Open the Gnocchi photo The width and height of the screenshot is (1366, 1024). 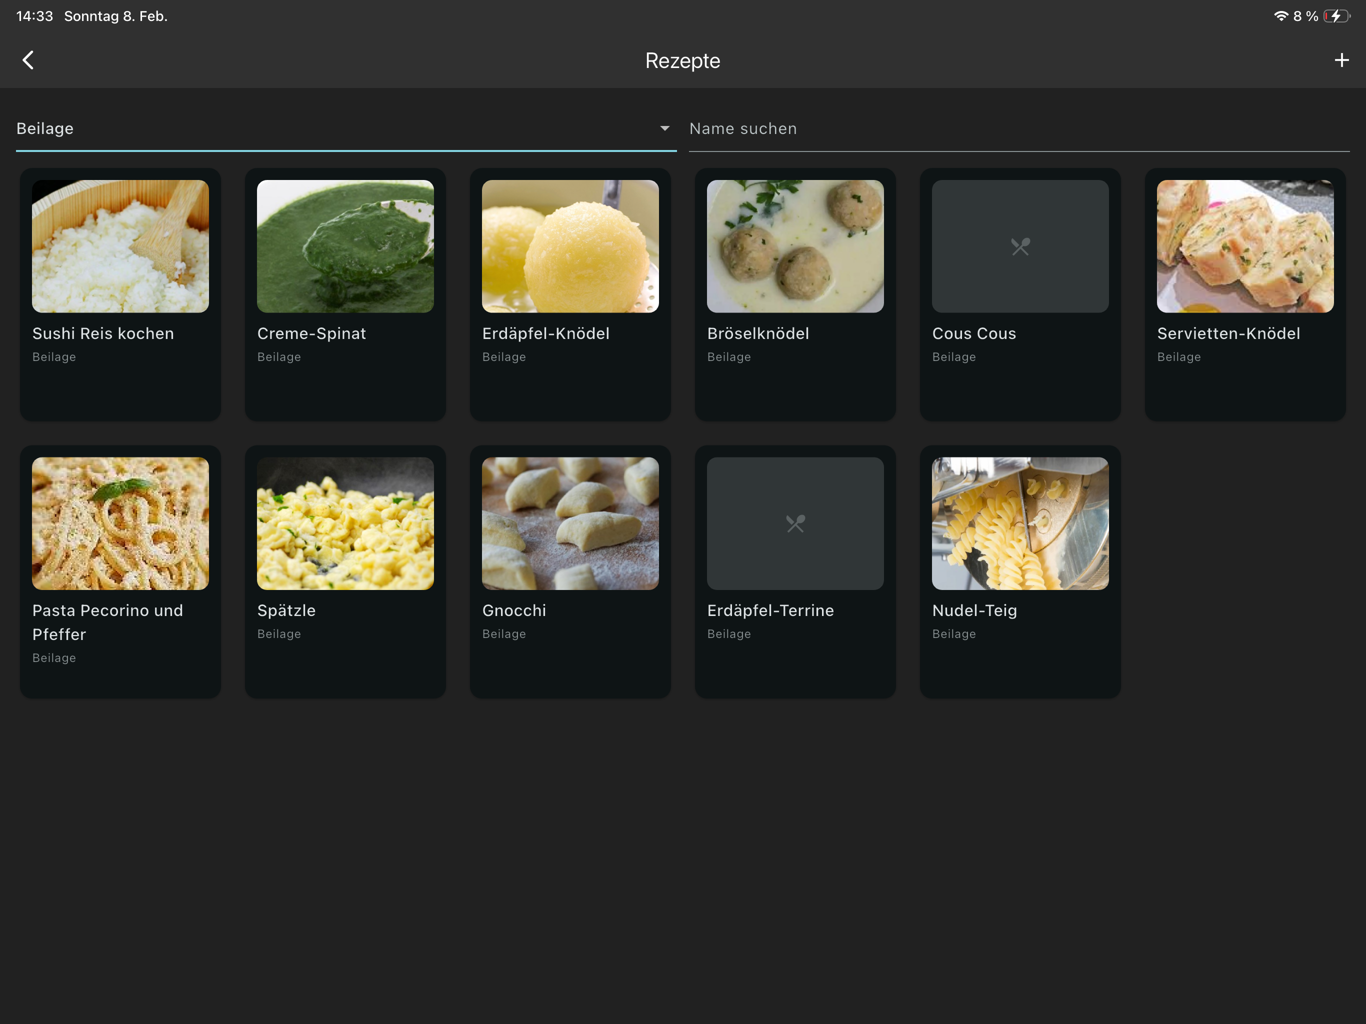pos(570,523)
